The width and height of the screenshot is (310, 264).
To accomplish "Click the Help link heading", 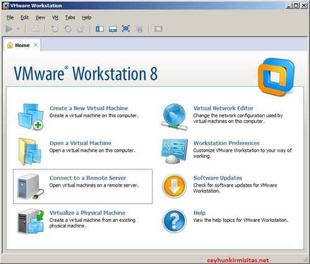I will pos(200,213).
